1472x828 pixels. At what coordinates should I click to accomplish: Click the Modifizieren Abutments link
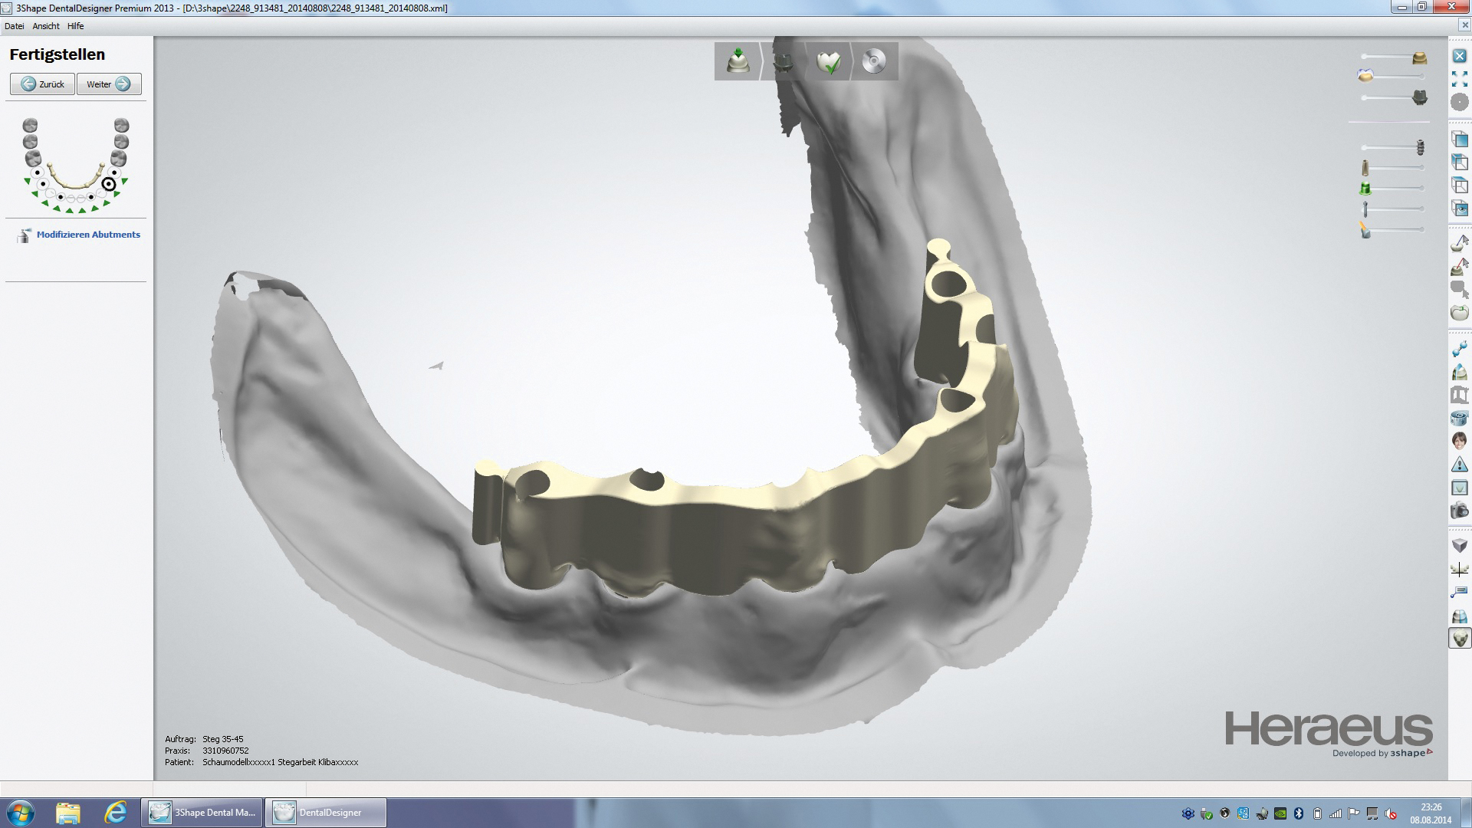tap(88, 235)
